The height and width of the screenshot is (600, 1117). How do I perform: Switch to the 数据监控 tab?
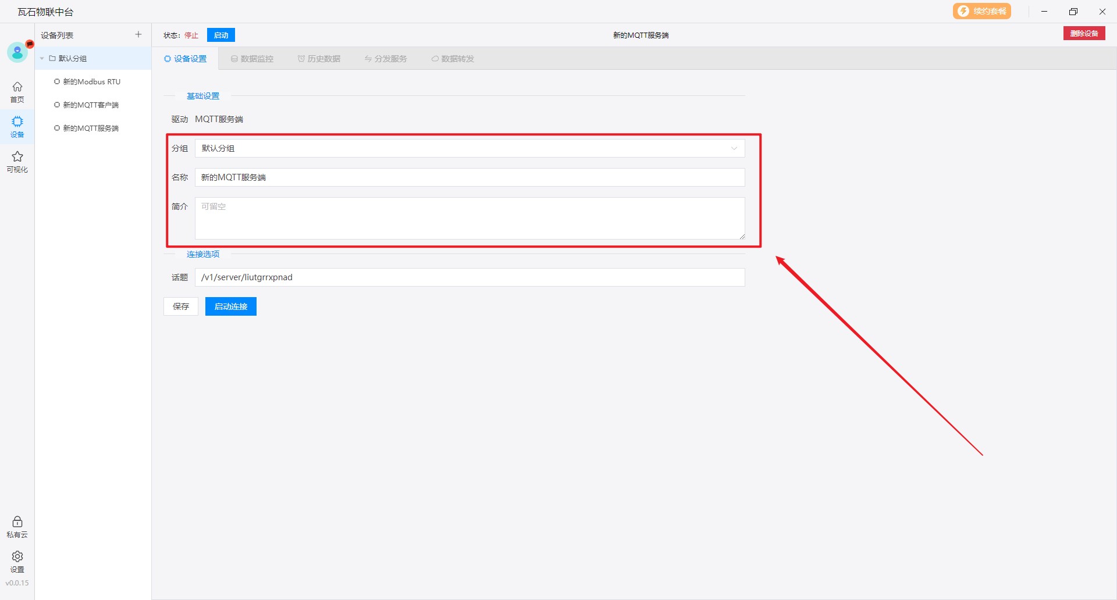click(x=252, y=59)
